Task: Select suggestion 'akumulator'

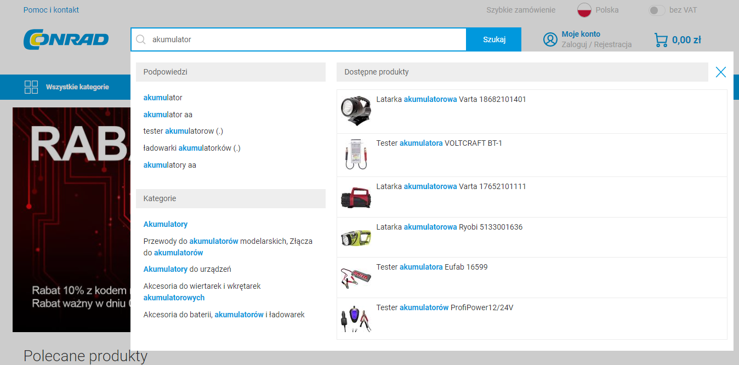Action: coord(163,98)
